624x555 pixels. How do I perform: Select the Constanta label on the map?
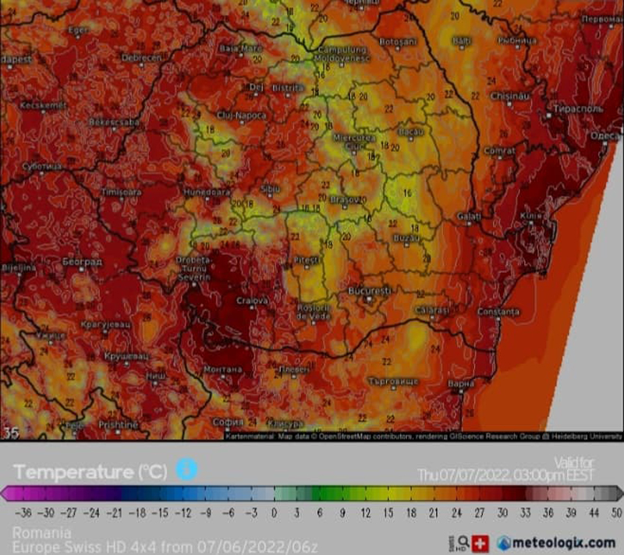(x=498, y=312)
